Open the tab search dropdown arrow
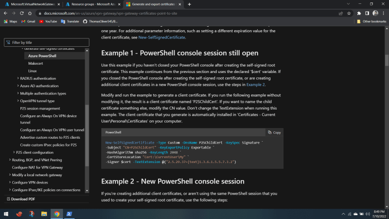The width and height of the screenshot is (389, 219). [x=348, y=4]
